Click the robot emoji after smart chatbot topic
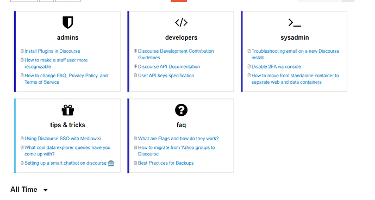Screen dimensions: 375x200 [111, 163]
